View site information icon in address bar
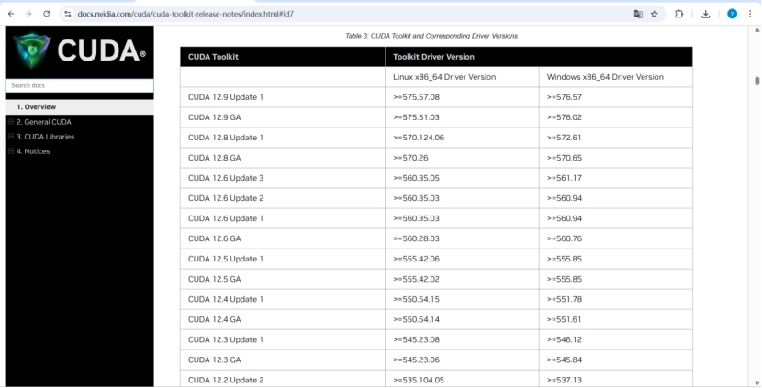762x388 pixels. tap(68, 14)
